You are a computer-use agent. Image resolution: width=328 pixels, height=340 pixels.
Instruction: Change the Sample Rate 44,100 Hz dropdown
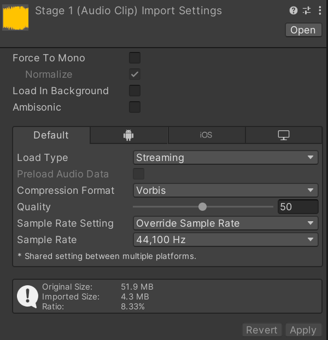click(x=225, y=240)
